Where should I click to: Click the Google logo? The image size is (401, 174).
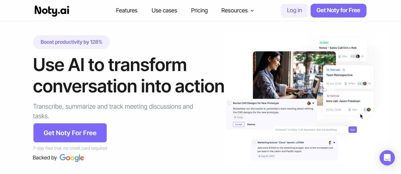point(72,158)
